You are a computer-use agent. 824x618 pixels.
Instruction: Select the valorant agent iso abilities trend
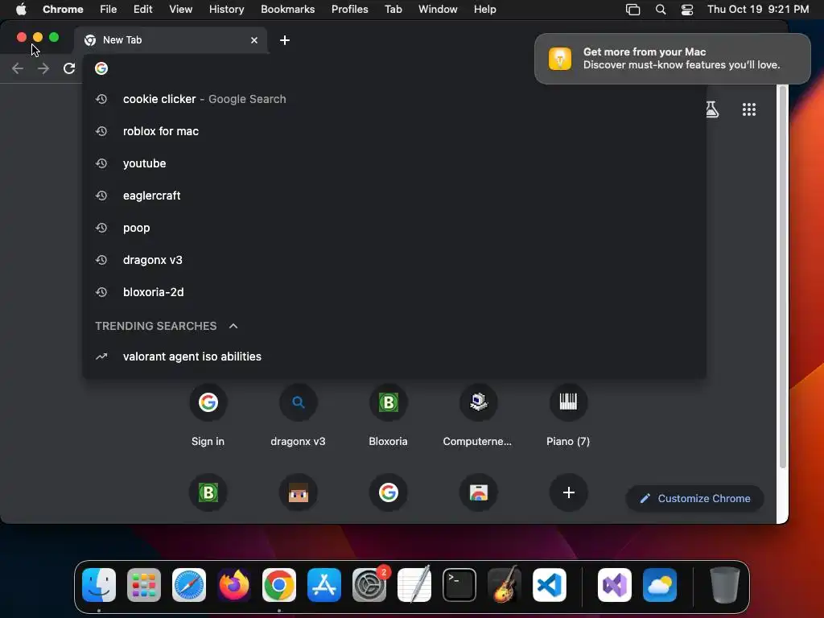[394, 356]
